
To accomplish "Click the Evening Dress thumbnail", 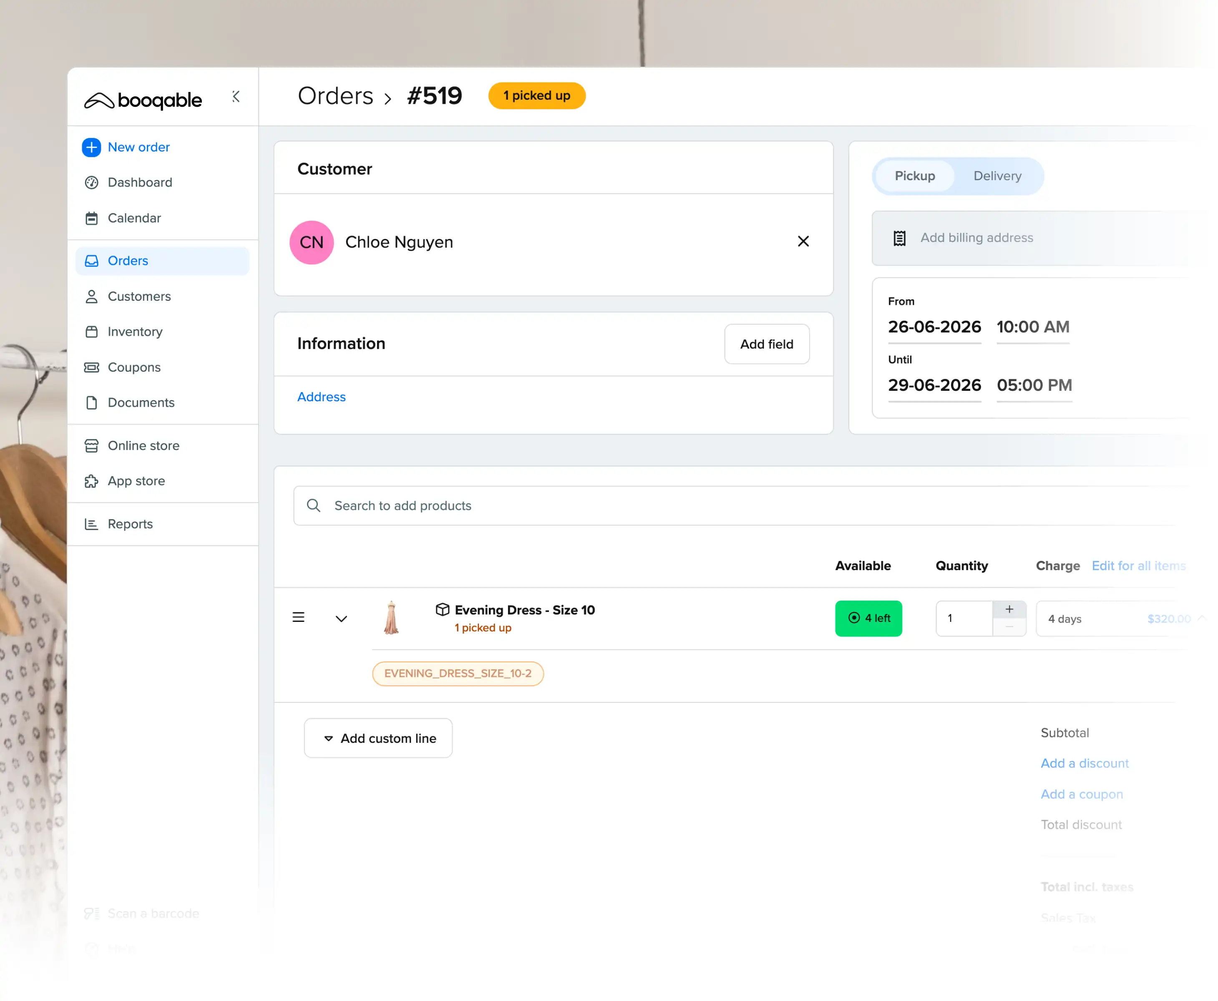I will 392,618.
